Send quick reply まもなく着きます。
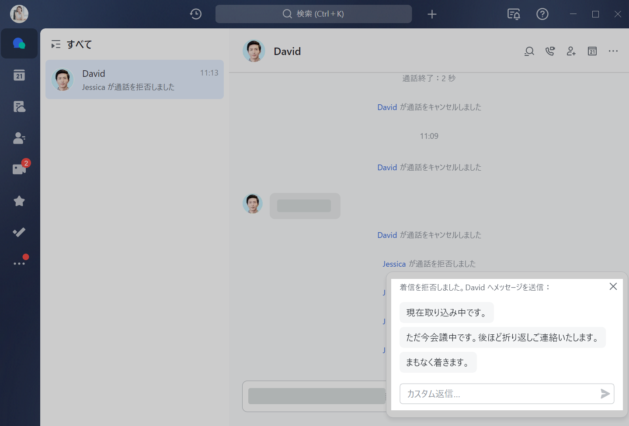Viewport: 629px width, 426px height. click(438, 362)
